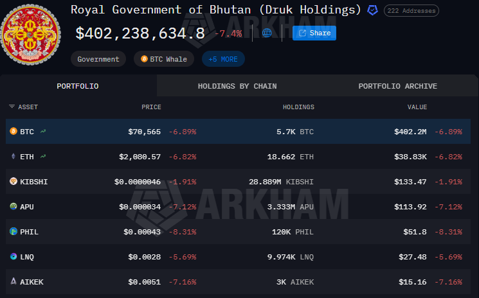This screenshot has width=479, height=298.
Task: Click the BTC Whale tag
Action: [x=164, y=59]
